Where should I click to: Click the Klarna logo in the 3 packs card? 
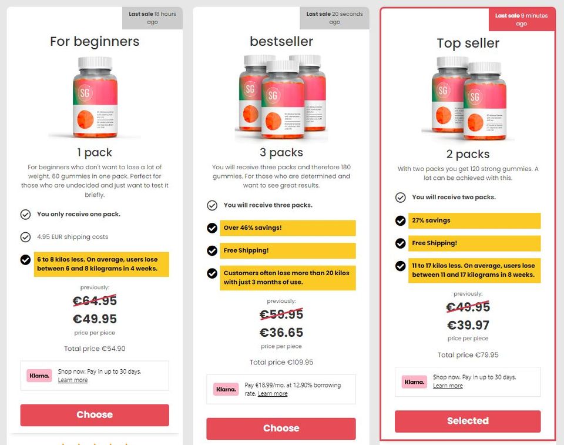click(x=226, y=389)
